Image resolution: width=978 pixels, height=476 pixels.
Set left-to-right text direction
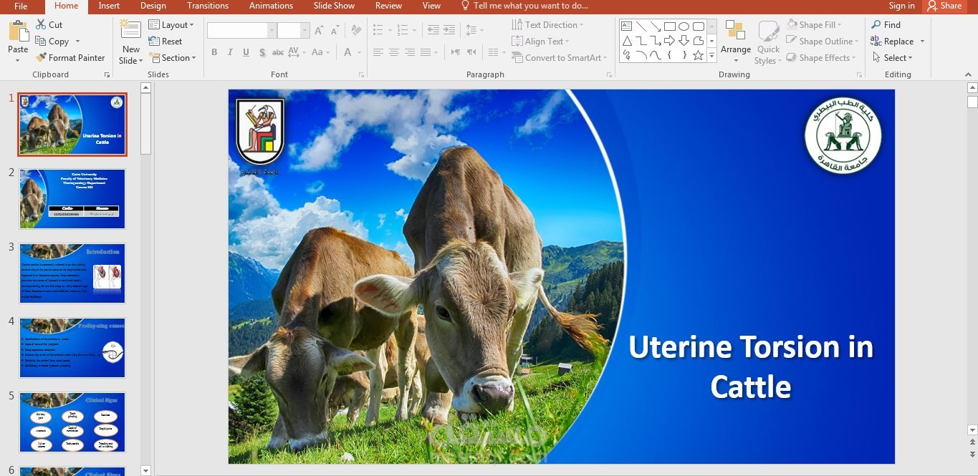coord(455,52)
